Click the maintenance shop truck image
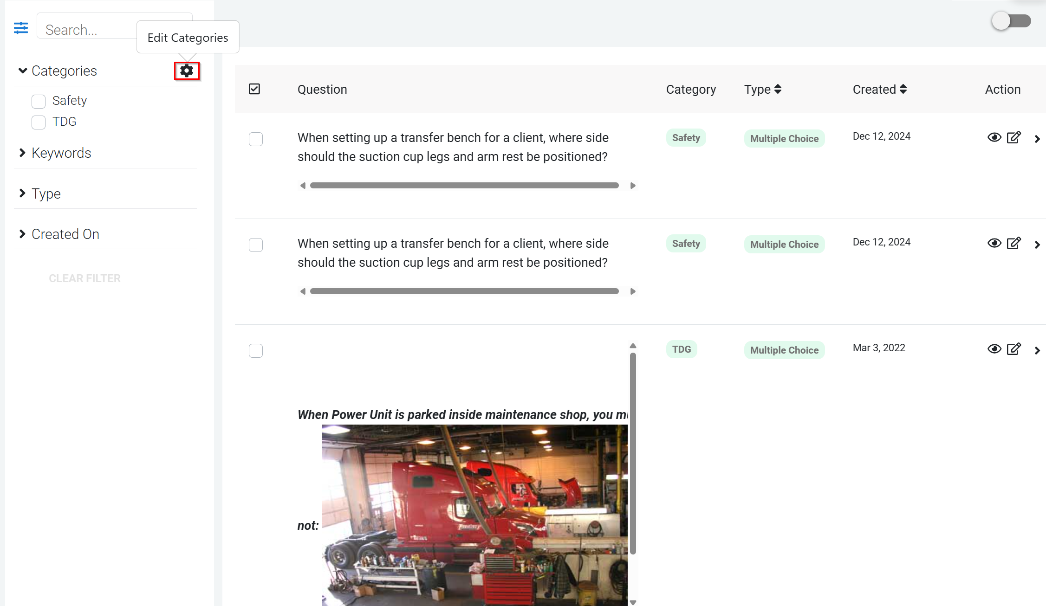 474,515
